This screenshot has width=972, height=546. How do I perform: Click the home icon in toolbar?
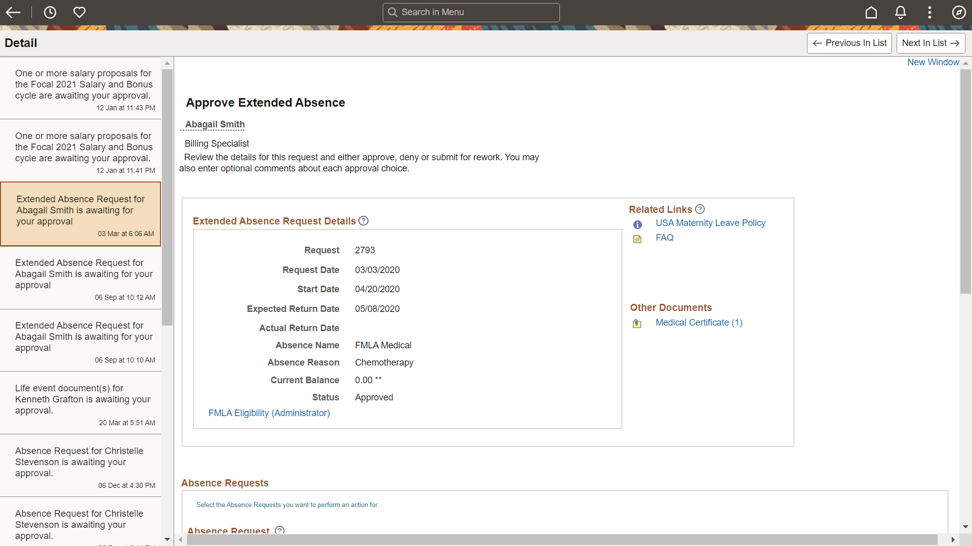(872, 12)
